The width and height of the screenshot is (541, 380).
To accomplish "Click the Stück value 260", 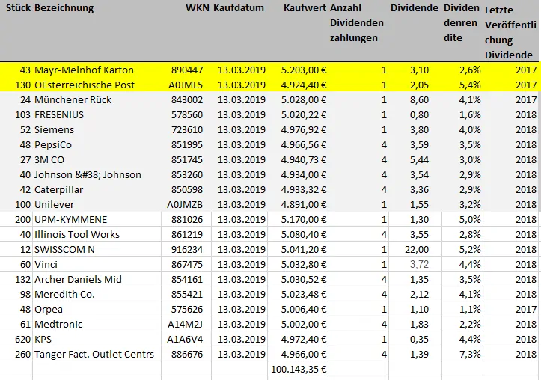I will point(22,354).
